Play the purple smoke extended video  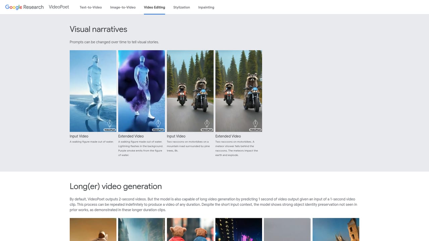tap(141, 91)
